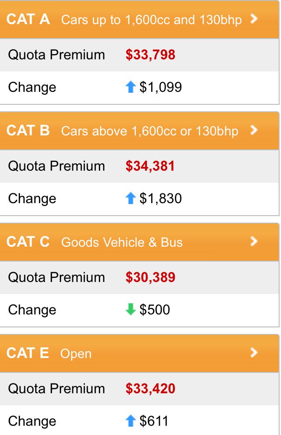Expand the CAT B chevron arrow
The width and height of the screenshot is (281, 435).
point(253,130)
